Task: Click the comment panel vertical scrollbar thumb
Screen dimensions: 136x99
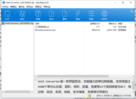Action: click(133, 85)
